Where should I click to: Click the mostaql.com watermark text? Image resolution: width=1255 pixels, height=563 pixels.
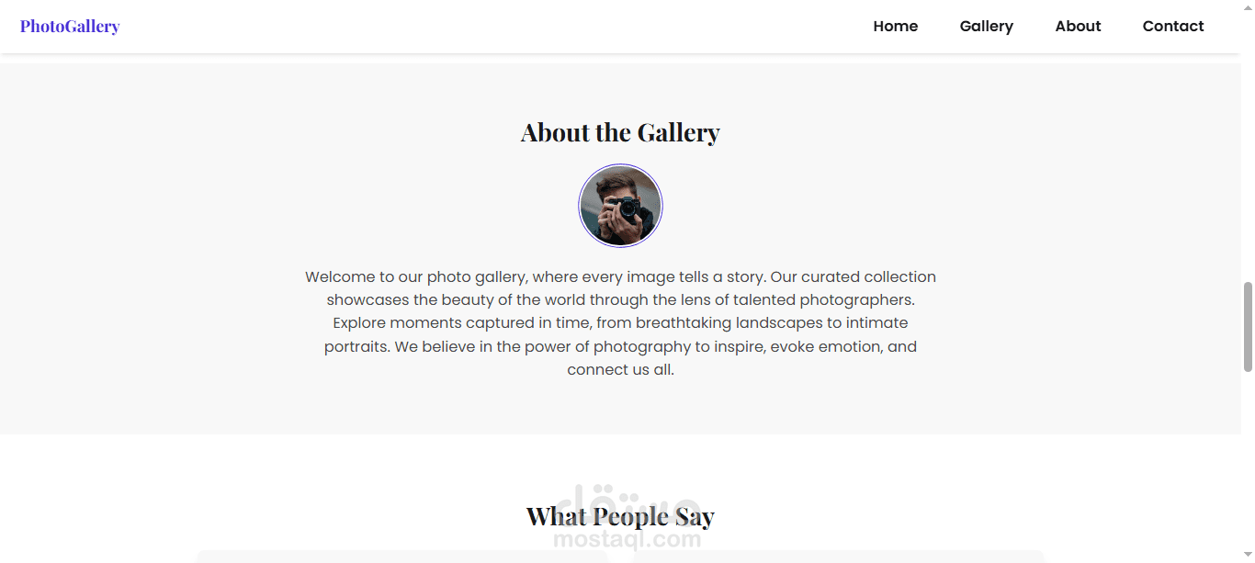(x=627, y=540)
